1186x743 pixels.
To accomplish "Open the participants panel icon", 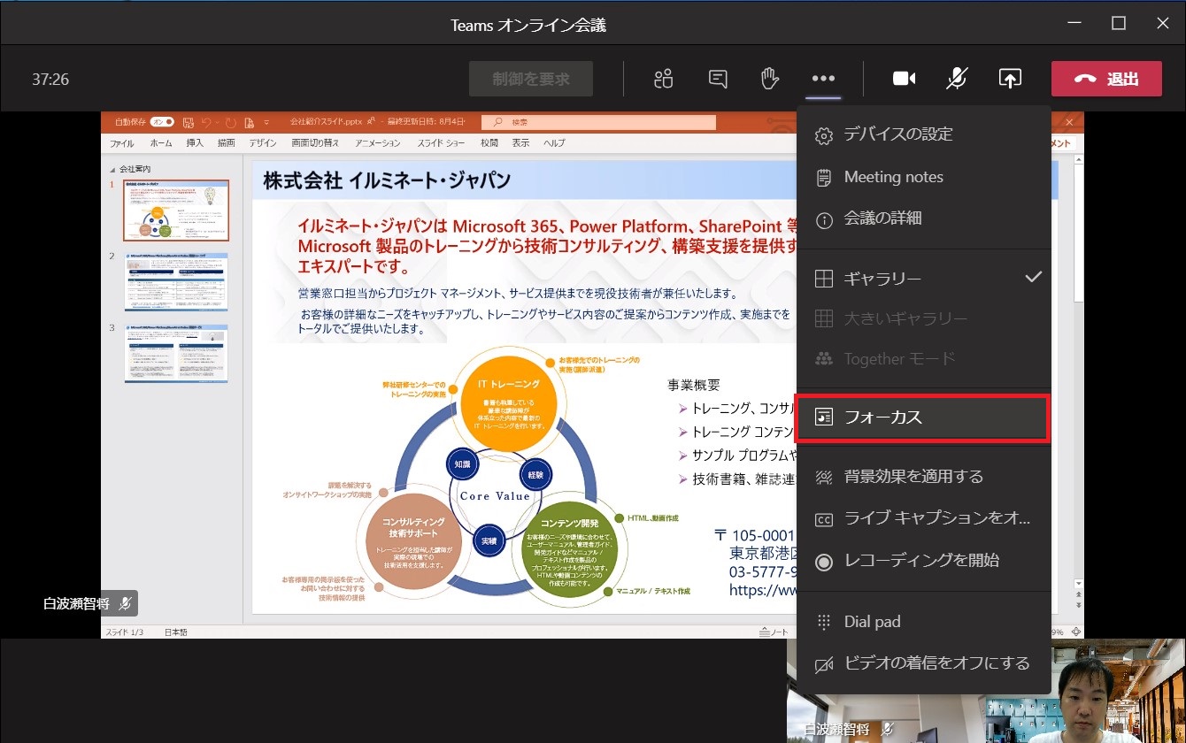I will click(x=663, y=79).
